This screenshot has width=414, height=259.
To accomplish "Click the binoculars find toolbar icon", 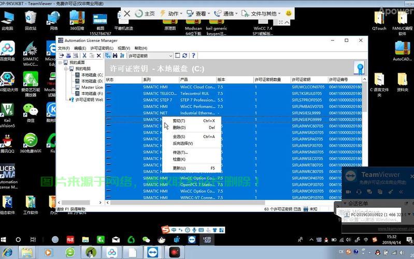I will click(115, 55).
